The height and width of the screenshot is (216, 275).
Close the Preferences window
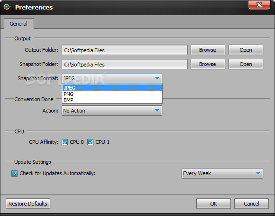(259, 5)
